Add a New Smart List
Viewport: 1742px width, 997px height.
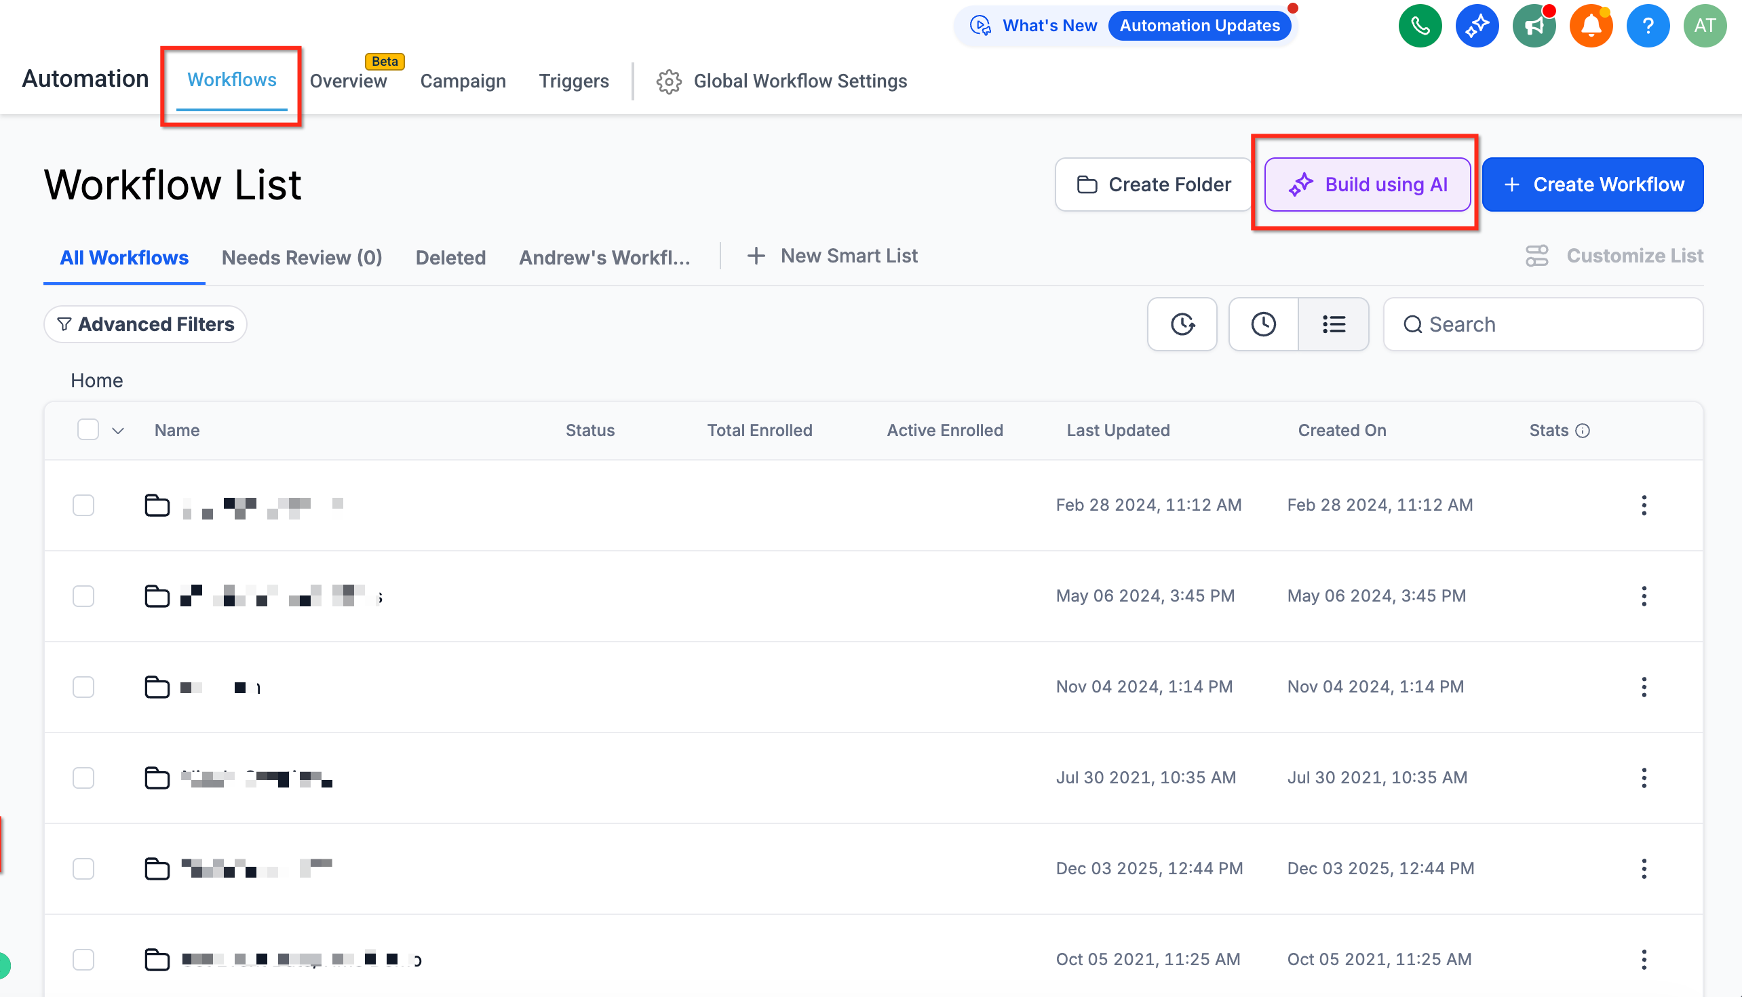coord(831,256)
